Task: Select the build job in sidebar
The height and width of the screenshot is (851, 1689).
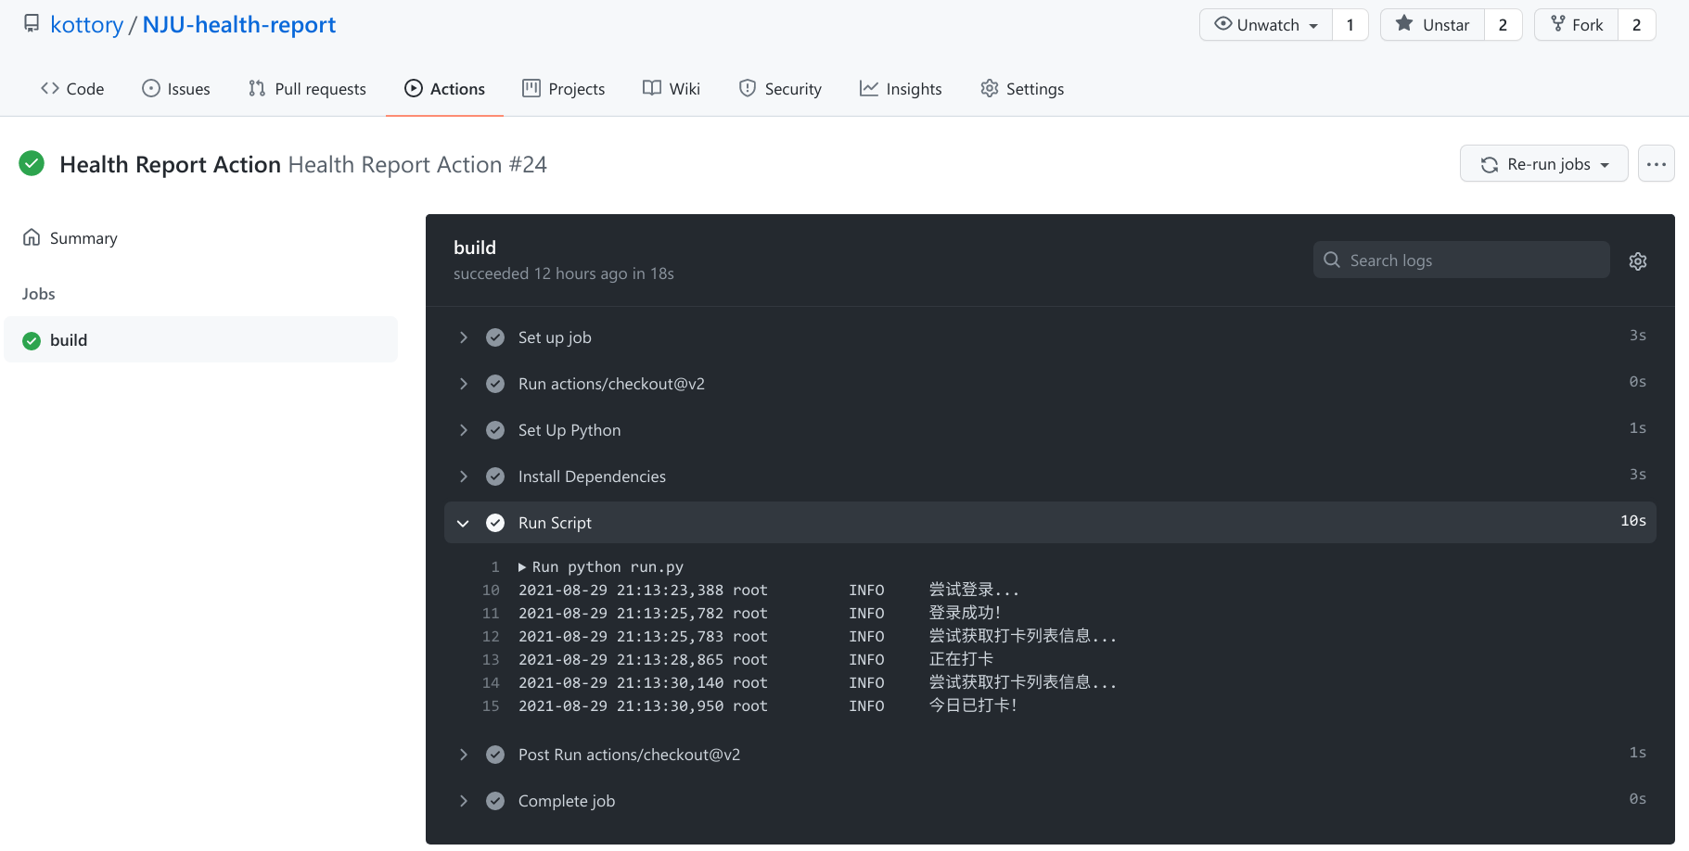Action: [200, 340]
